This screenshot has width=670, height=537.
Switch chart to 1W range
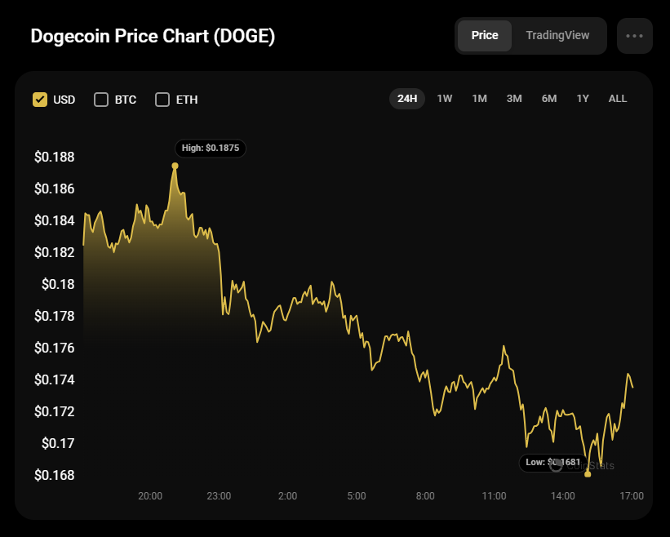pyautogui.click(x=445, y=99)
